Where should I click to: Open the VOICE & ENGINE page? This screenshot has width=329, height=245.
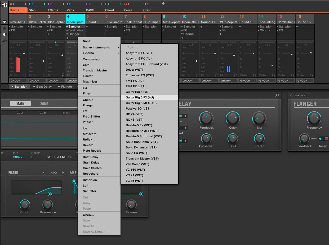point(59,157)
